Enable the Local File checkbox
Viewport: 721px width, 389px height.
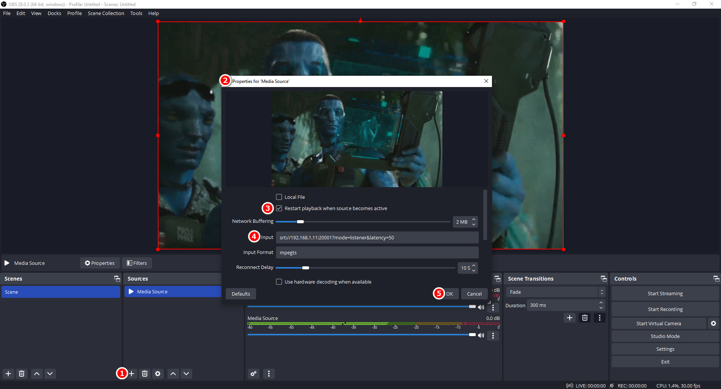(x=279, y=197)
